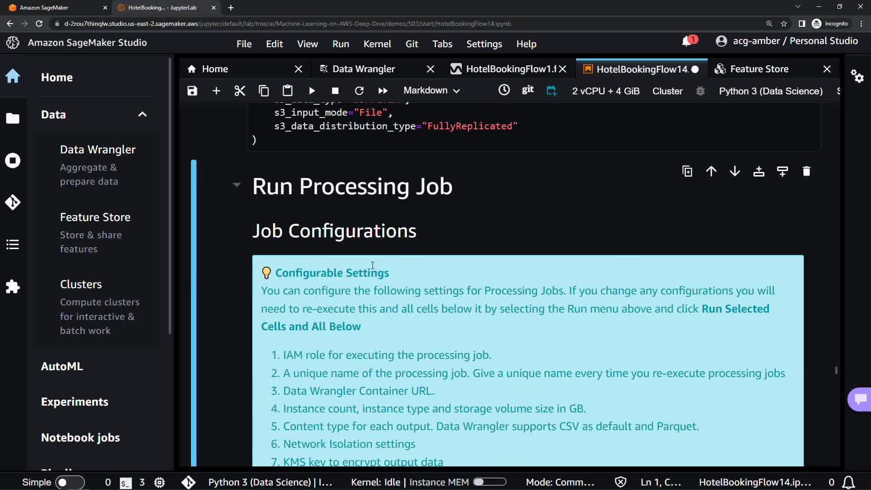Open the Markdown cell type dropdown
871x490 pixels.
pos(431,91)
